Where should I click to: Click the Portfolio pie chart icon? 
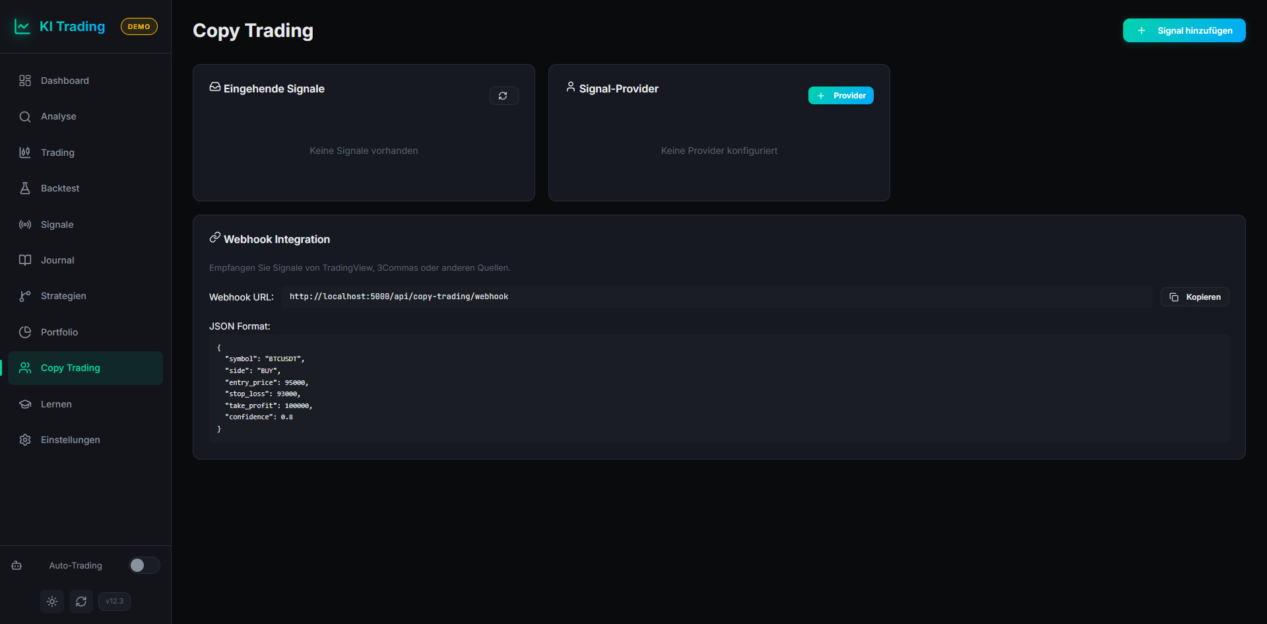click(25, 332)
